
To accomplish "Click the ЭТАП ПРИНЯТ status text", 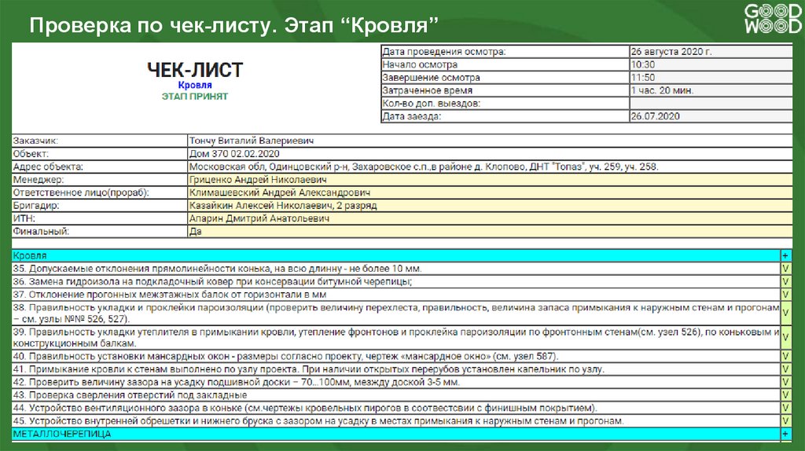I will (x=195, y=97).
